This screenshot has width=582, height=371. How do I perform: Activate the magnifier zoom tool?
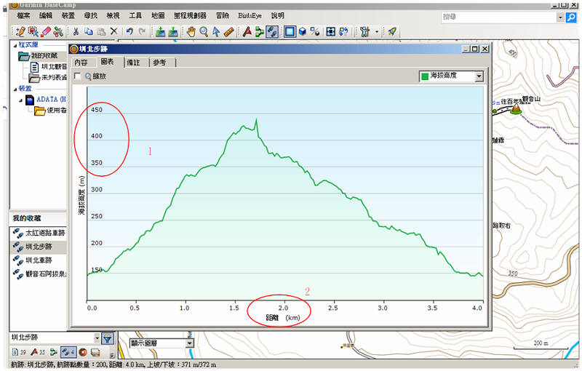(204, 32)
